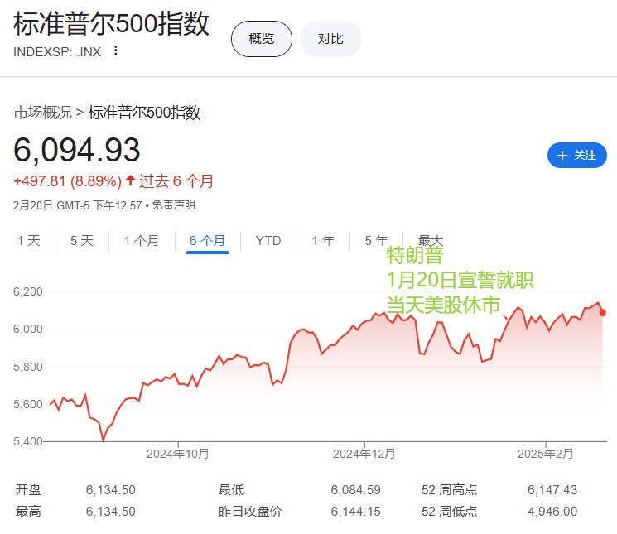617x534 pixels.
Task: Select the 概览 overview tab
Action: (x=261, y=39)
